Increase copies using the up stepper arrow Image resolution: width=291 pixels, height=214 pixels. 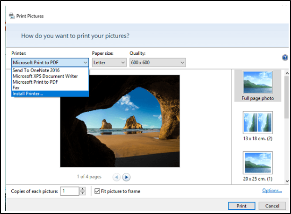[82, 189]
